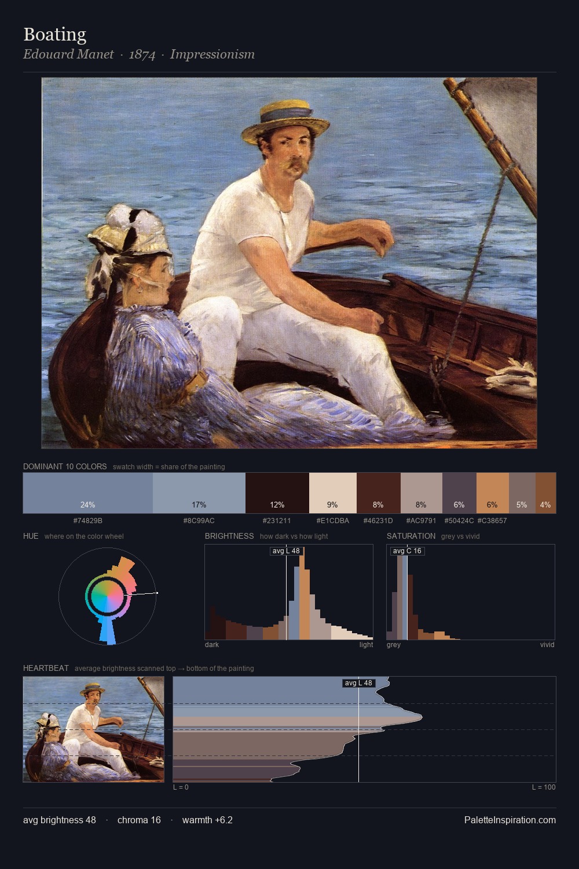Select the 5% grey-brown swatch
This screenshot has height=869, width=579.
pos(522,493)
